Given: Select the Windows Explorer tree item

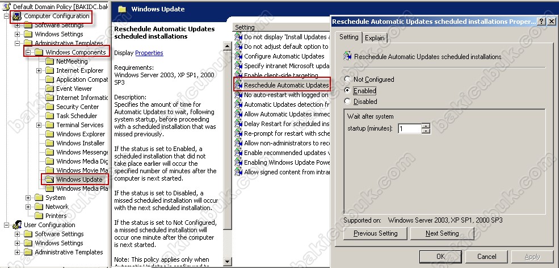Looking at the screenshot, I should tap(81, 134).
